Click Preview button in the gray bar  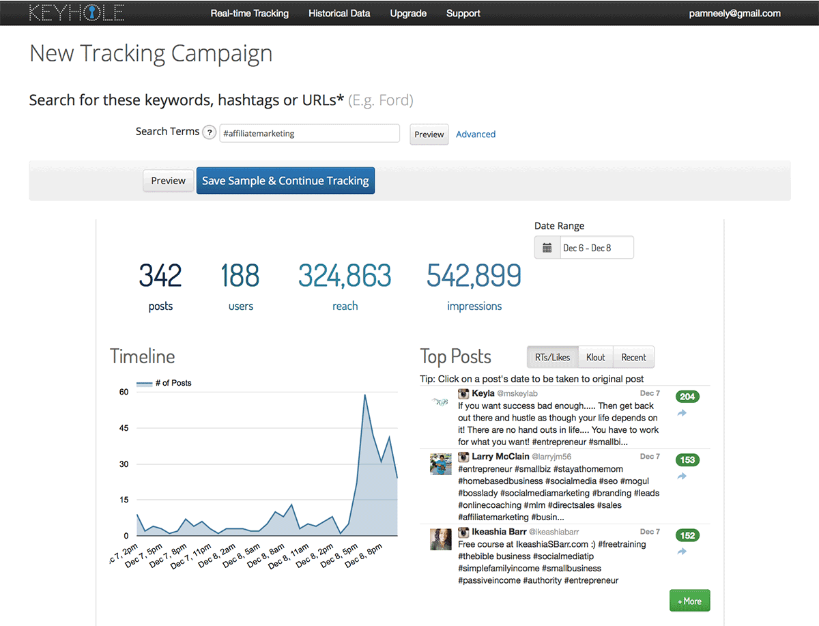[x=169, y=181]
